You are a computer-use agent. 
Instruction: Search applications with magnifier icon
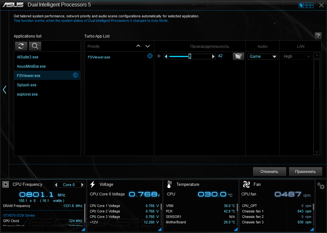(x=35, y=46)
